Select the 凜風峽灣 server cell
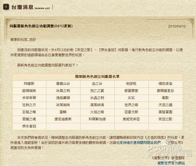Viewport: 196px width, 166px height. (x=97, y=105)
